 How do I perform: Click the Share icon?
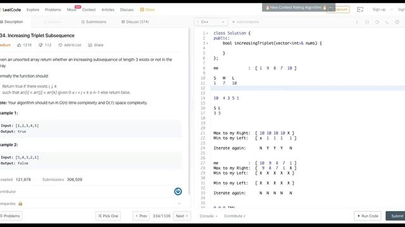(x=90, y=45)
